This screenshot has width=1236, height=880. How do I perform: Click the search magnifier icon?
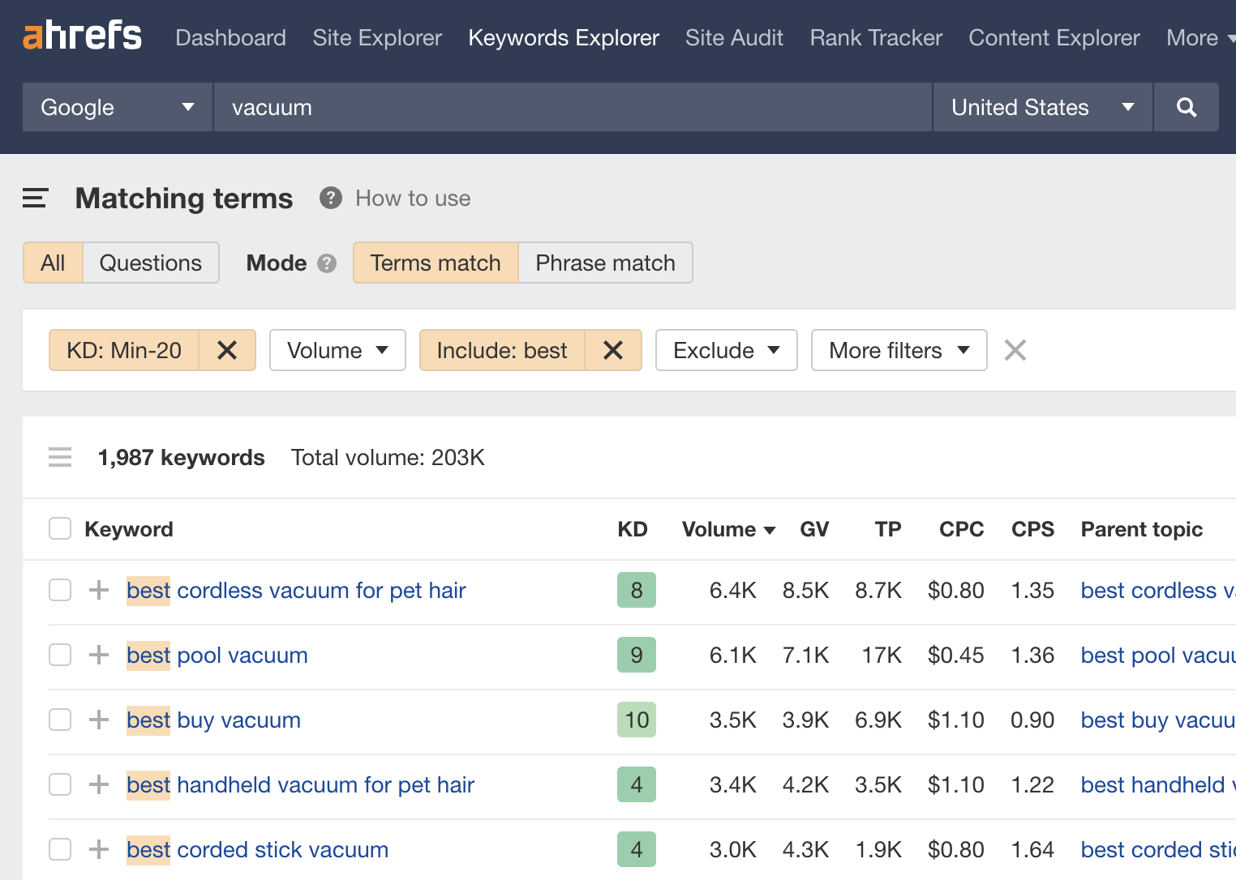tap(1186, 106)
